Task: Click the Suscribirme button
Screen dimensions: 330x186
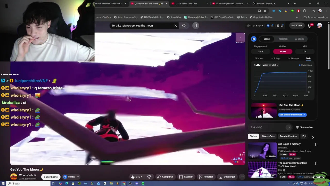Action: [x=51, y=177]
